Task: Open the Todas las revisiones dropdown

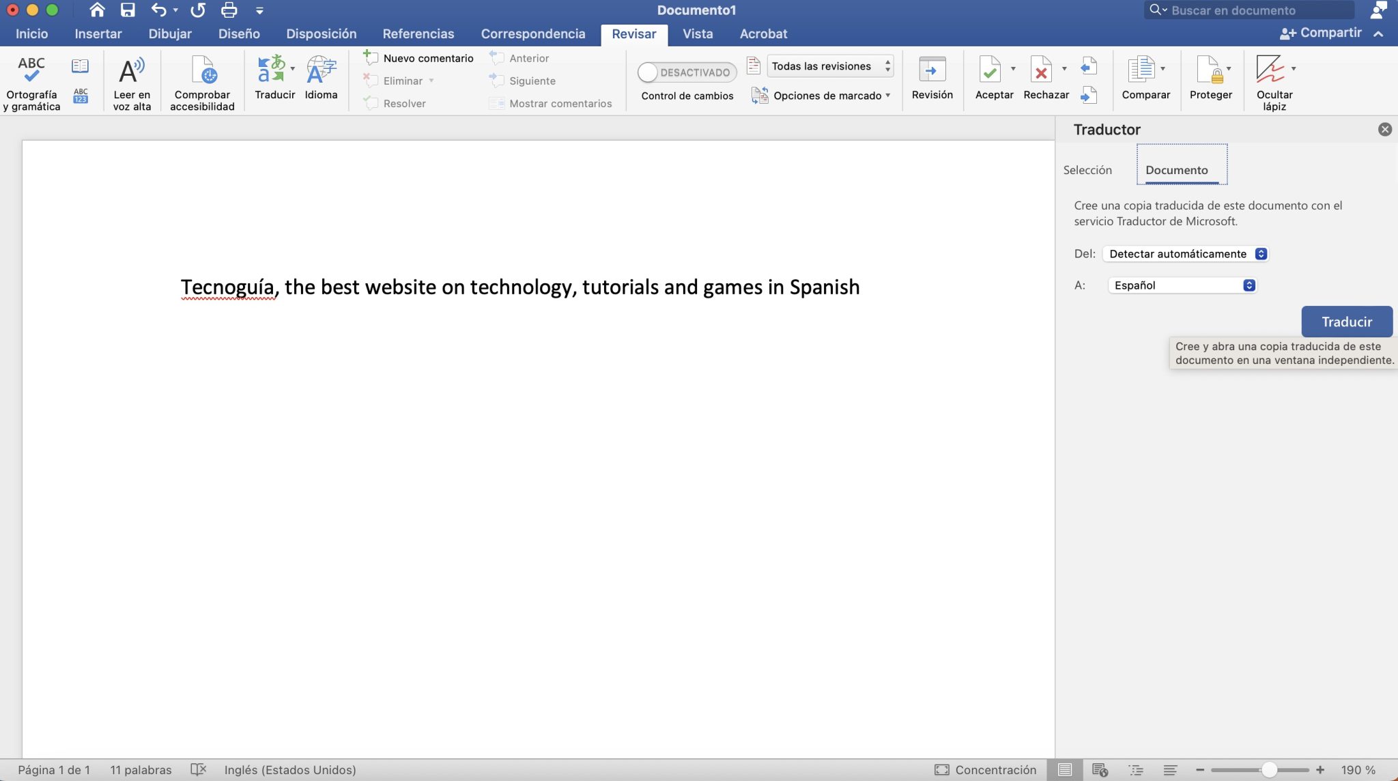Action: pos(829,66)
